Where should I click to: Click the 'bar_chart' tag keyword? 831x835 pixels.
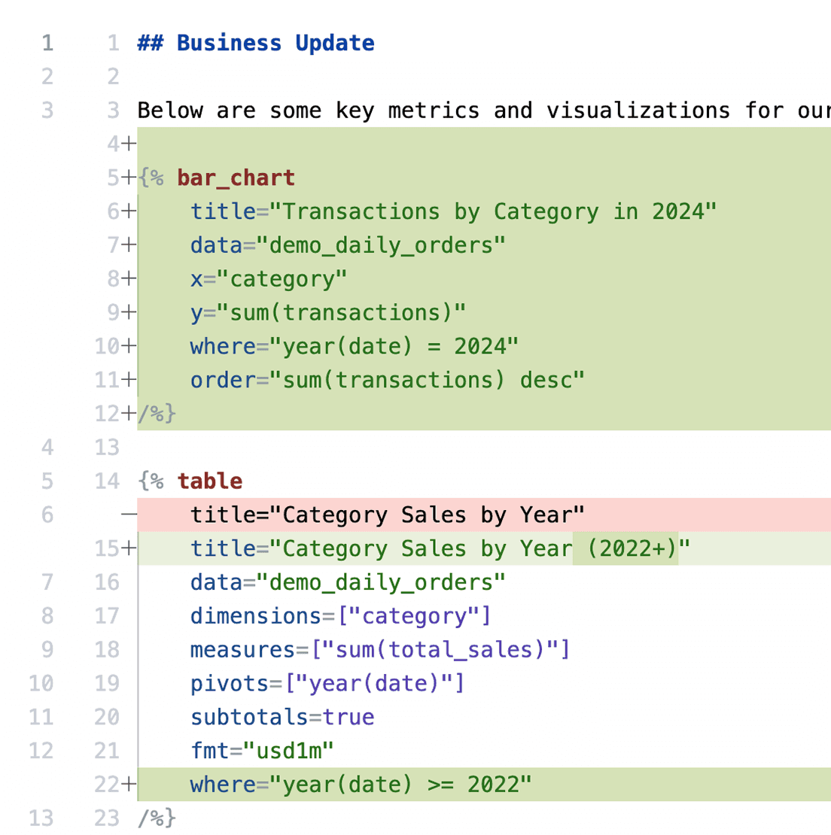[235, 178]
